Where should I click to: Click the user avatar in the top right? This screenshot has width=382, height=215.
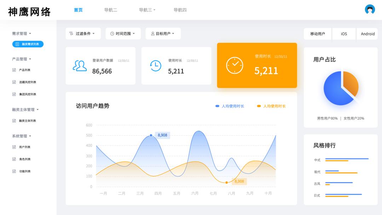370,9
